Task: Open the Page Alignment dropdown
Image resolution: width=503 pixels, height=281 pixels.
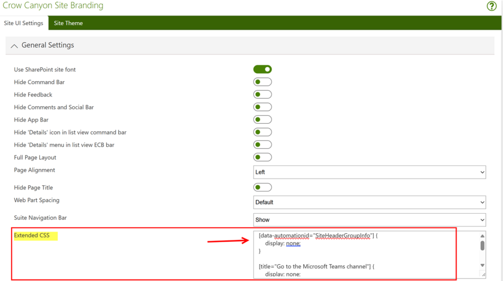Action: tap(369, 172)
